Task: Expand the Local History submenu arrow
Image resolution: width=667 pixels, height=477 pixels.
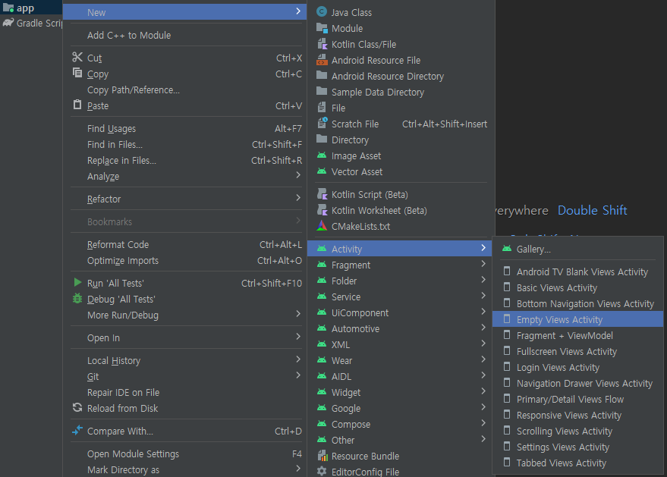Action: (x=298, y=359)
